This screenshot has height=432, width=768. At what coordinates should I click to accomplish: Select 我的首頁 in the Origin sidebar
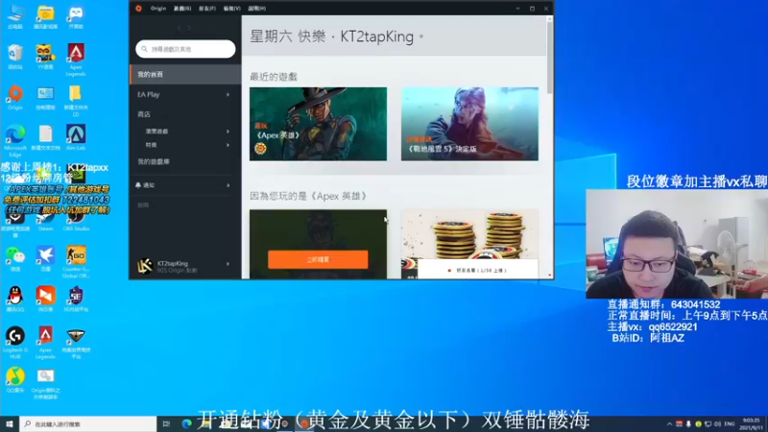(x=185, y=75)
